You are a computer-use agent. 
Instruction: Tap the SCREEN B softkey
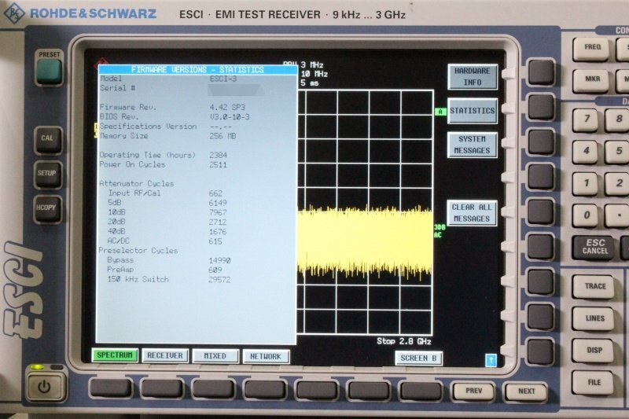point(418,358)
